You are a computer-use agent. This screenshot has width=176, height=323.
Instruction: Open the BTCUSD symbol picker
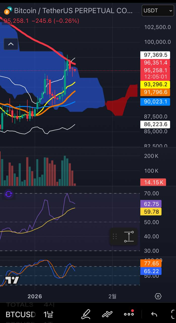21,314
